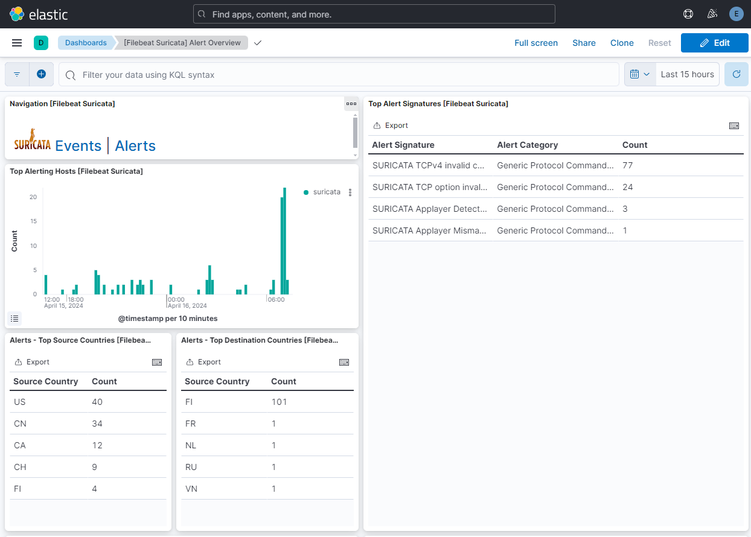The image size is (751, 537).
Task: Open Navigation panel options ellipsis
Action: 351,104
